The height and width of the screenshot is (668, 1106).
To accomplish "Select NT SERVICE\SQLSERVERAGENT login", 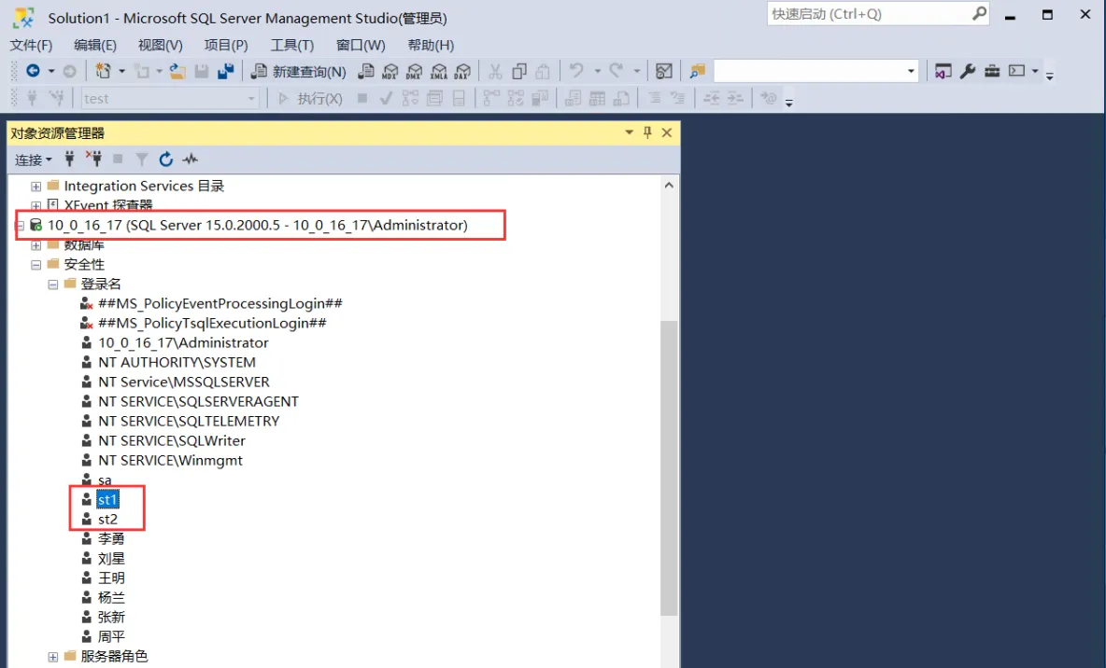I will click(x=198, y=402).
